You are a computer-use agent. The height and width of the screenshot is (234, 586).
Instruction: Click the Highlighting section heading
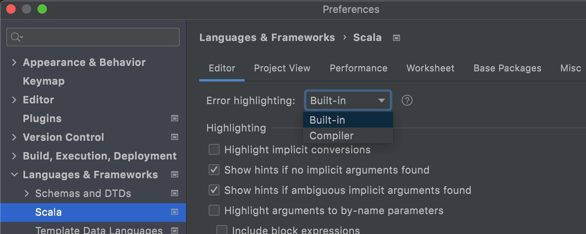236,128
